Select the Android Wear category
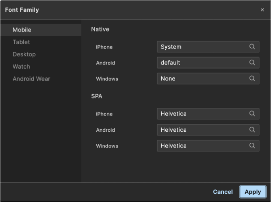This screenshot has height=202, width=271. (31, 79)
